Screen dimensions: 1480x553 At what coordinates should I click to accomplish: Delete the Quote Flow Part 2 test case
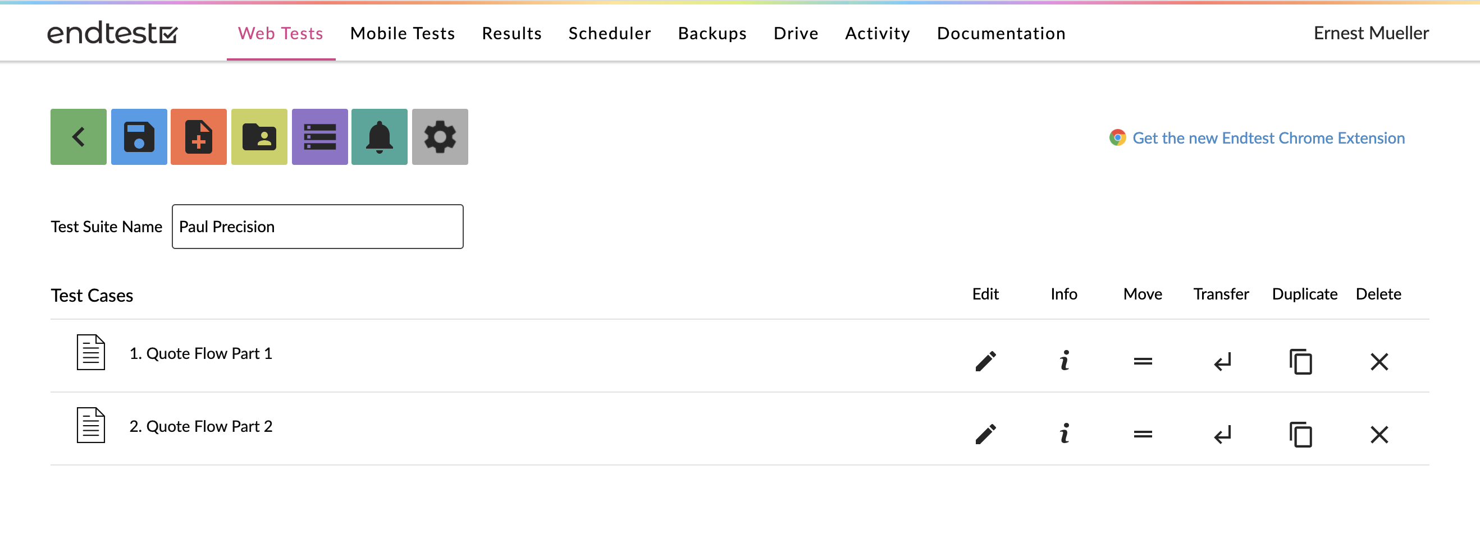click(x=1379, y=434)
